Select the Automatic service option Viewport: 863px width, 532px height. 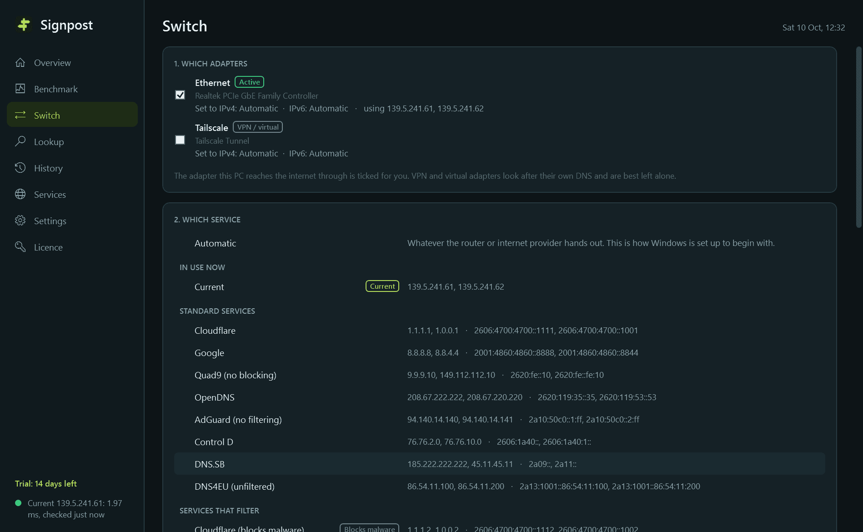[x=499, y=243]
